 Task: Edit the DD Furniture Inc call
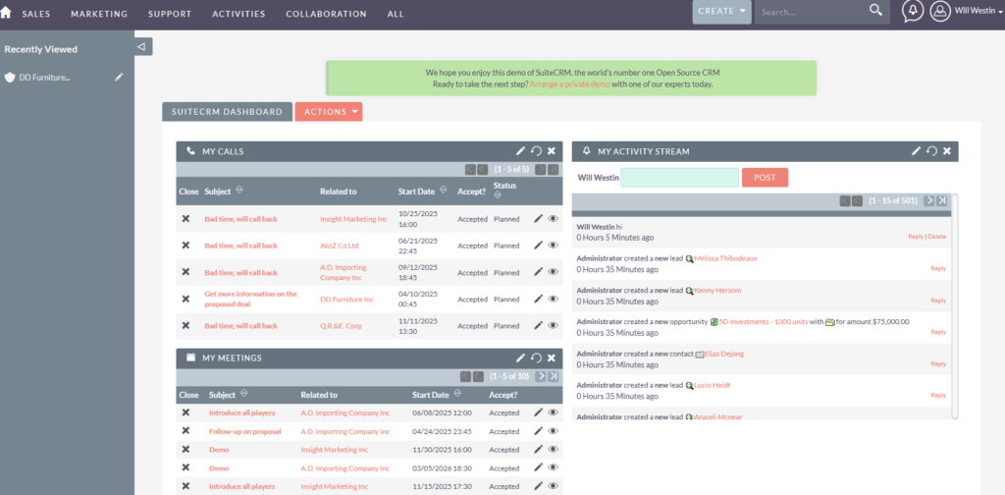coord(539,299)
